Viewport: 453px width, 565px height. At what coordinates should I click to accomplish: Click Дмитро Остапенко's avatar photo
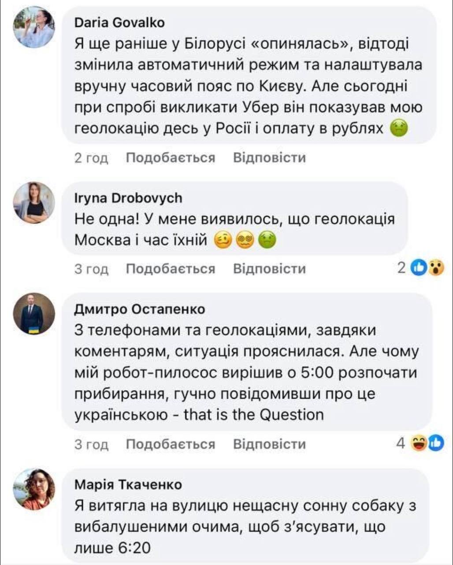click(x=34, y=313)
